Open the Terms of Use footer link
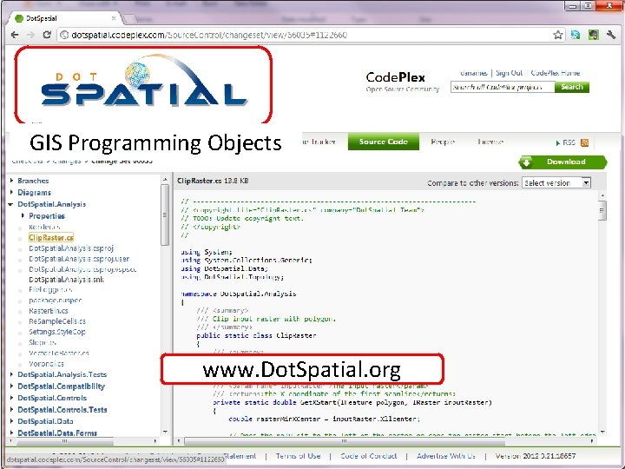The height and width of the screenshot is (469, 625). point(298,456)
